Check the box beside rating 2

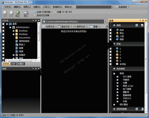coord(111,52)
